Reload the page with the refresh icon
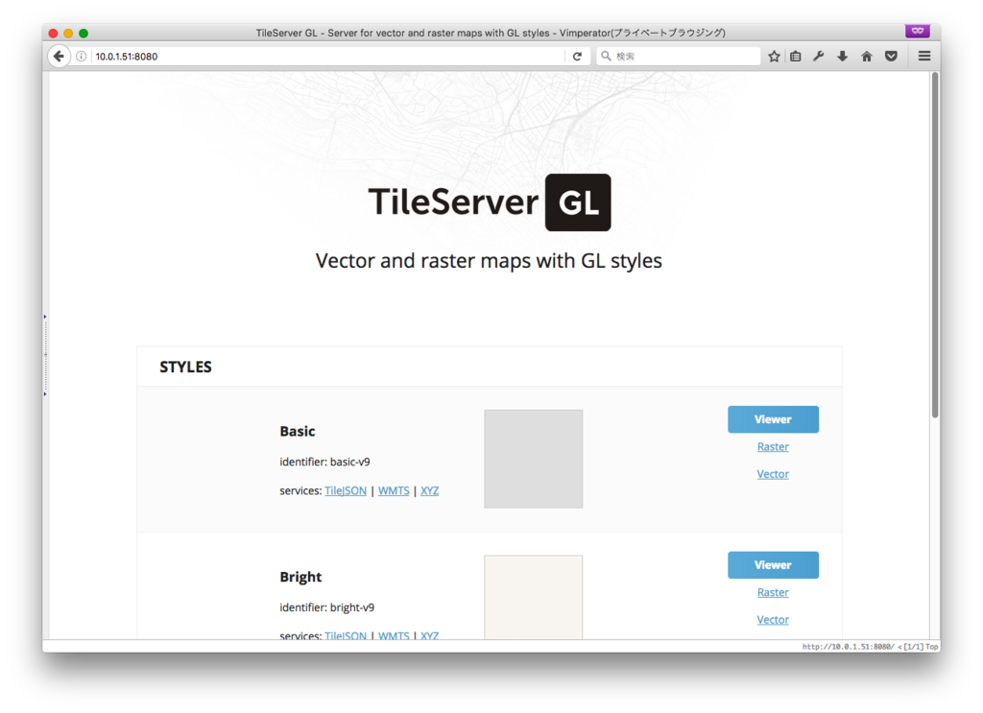The image size is (983, 713). [x=577, y=57]
